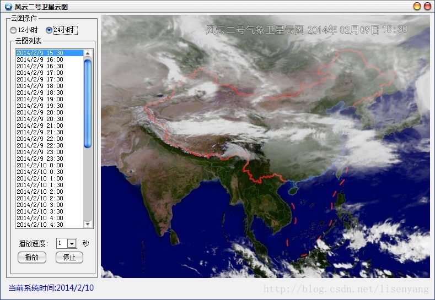Image resolution: width=435 pixels, height=300 pixels.
Task: Select list entry 2014/2/10 3:30
Action: pyautogui.click(x=50, y=211)
